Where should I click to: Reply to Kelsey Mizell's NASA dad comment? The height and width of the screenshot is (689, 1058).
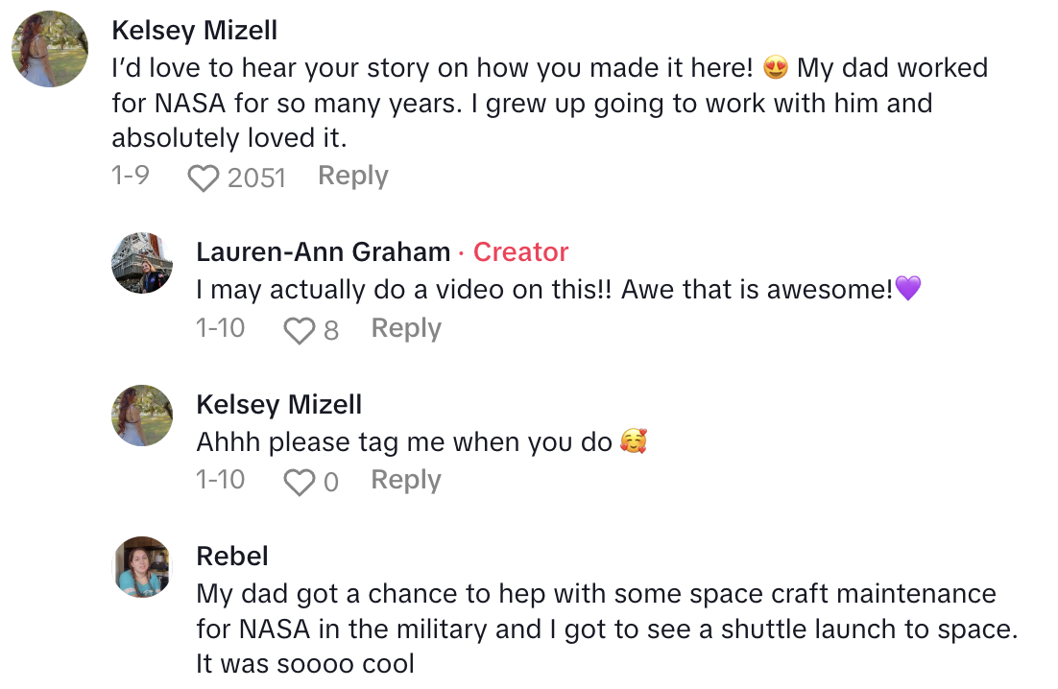click(x=352, y=177)
